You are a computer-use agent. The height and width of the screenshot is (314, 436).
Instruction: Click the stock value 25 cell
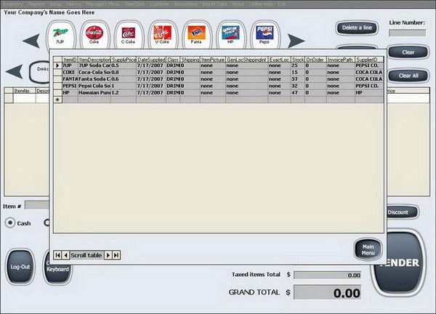click(x=297, y=65)
